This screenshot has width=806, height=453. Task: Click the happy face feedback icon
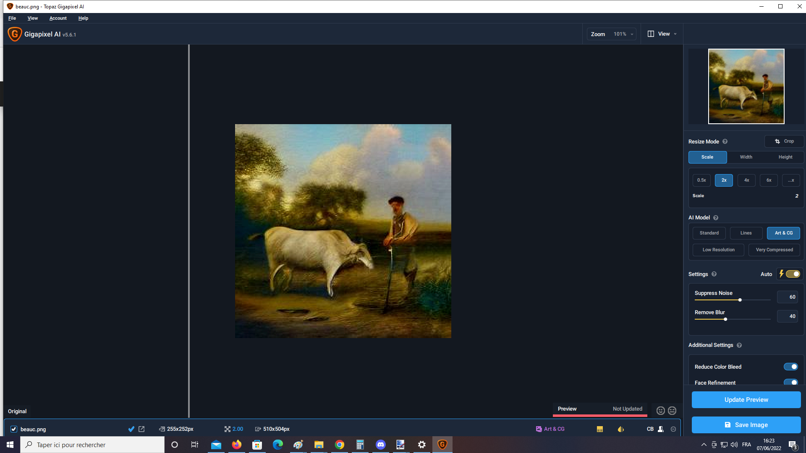[x=660, y=411]
